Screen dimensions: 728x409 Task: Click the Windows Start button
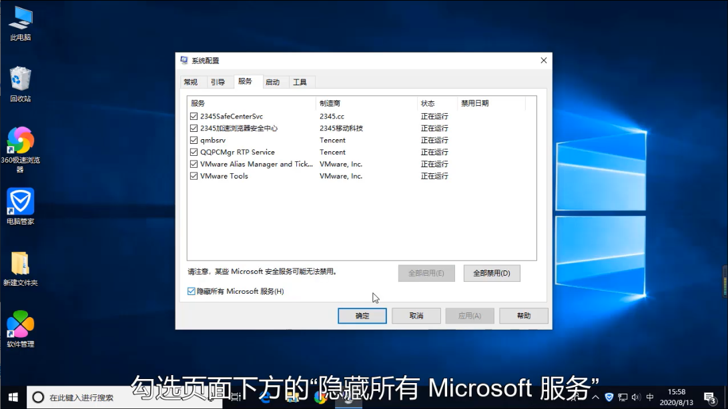pyautogui.click(x=13, y=397)
